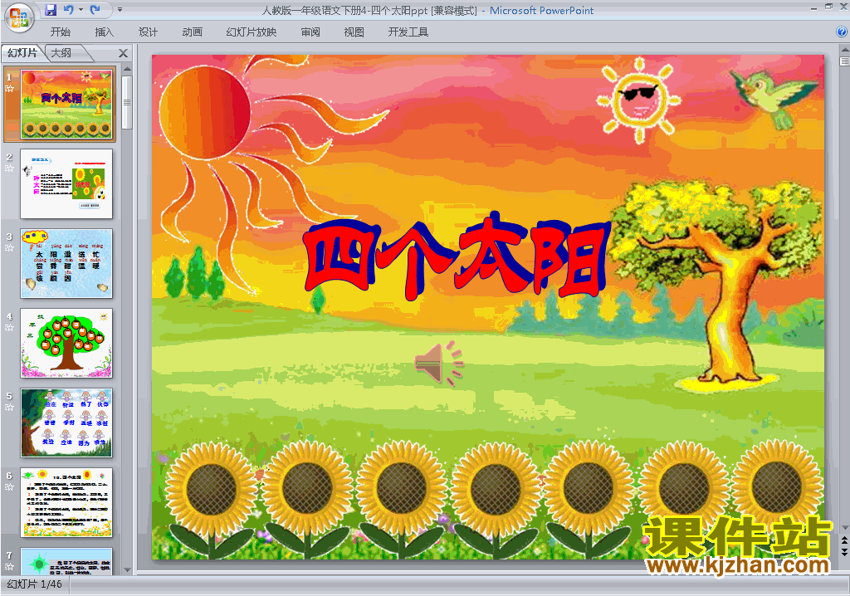
Task: Click the 幻灯片 1/46 status indicator
Action: (x=35, y=584)
